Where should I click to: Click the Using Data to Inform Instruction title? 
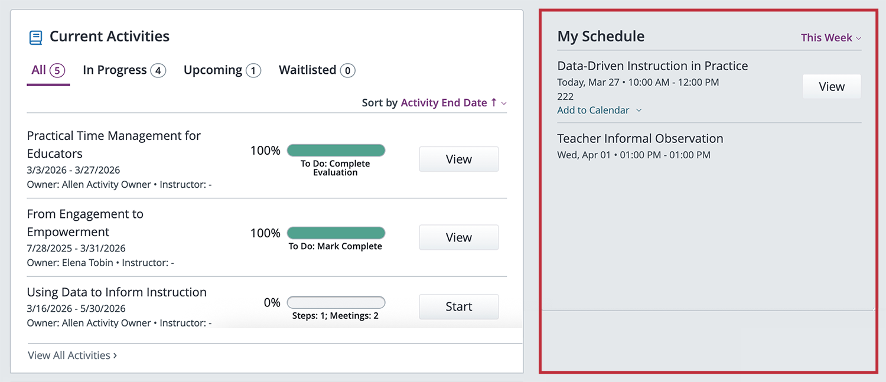[116, 292]
